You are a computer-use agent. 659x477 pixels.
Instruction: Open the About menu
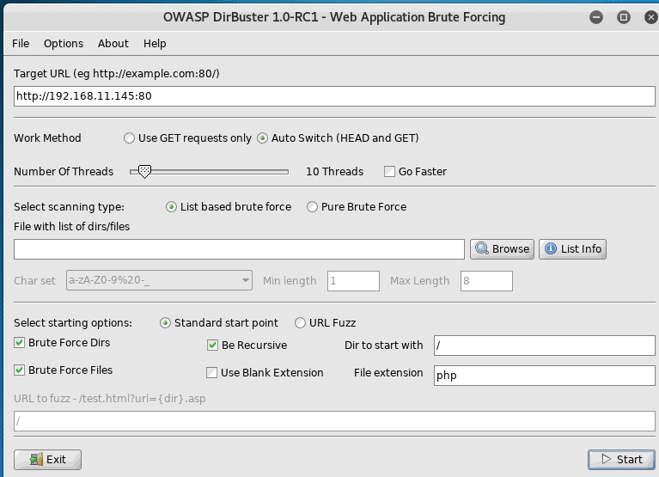click(x=113, y=44)
